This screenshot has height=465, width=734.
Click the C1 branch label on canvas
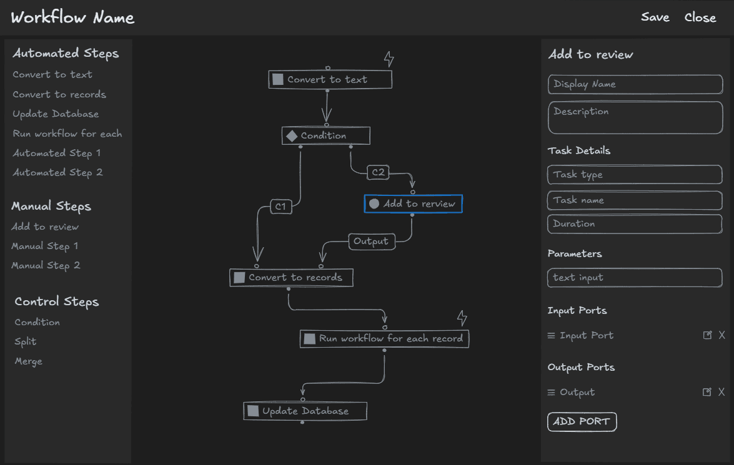(282, 206)
